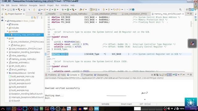198x111 pixels.
Task: Click the New file toolbar icon
Action: coord(3,10)
